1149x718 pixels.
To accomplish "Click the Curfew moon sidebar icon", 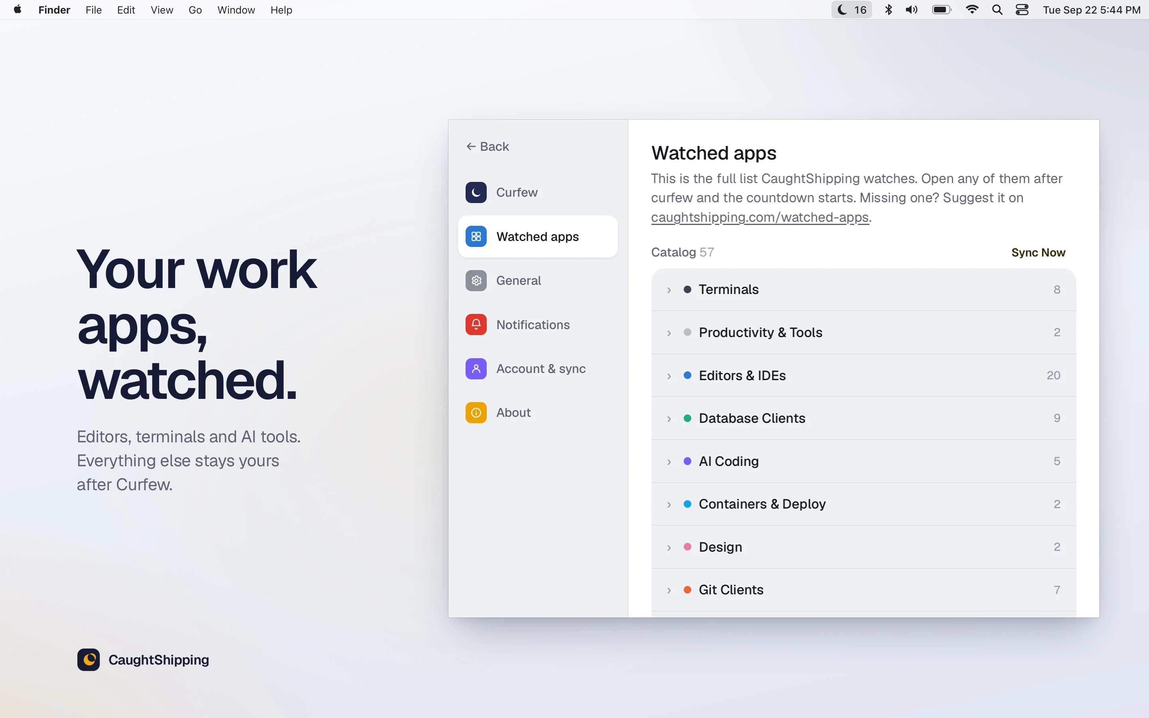I will point(476,192).
